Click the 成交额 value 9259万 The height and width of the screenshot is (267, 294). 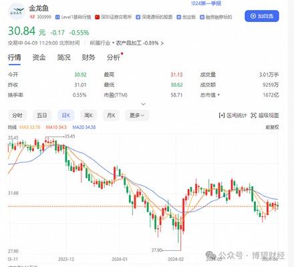point(271,85)
